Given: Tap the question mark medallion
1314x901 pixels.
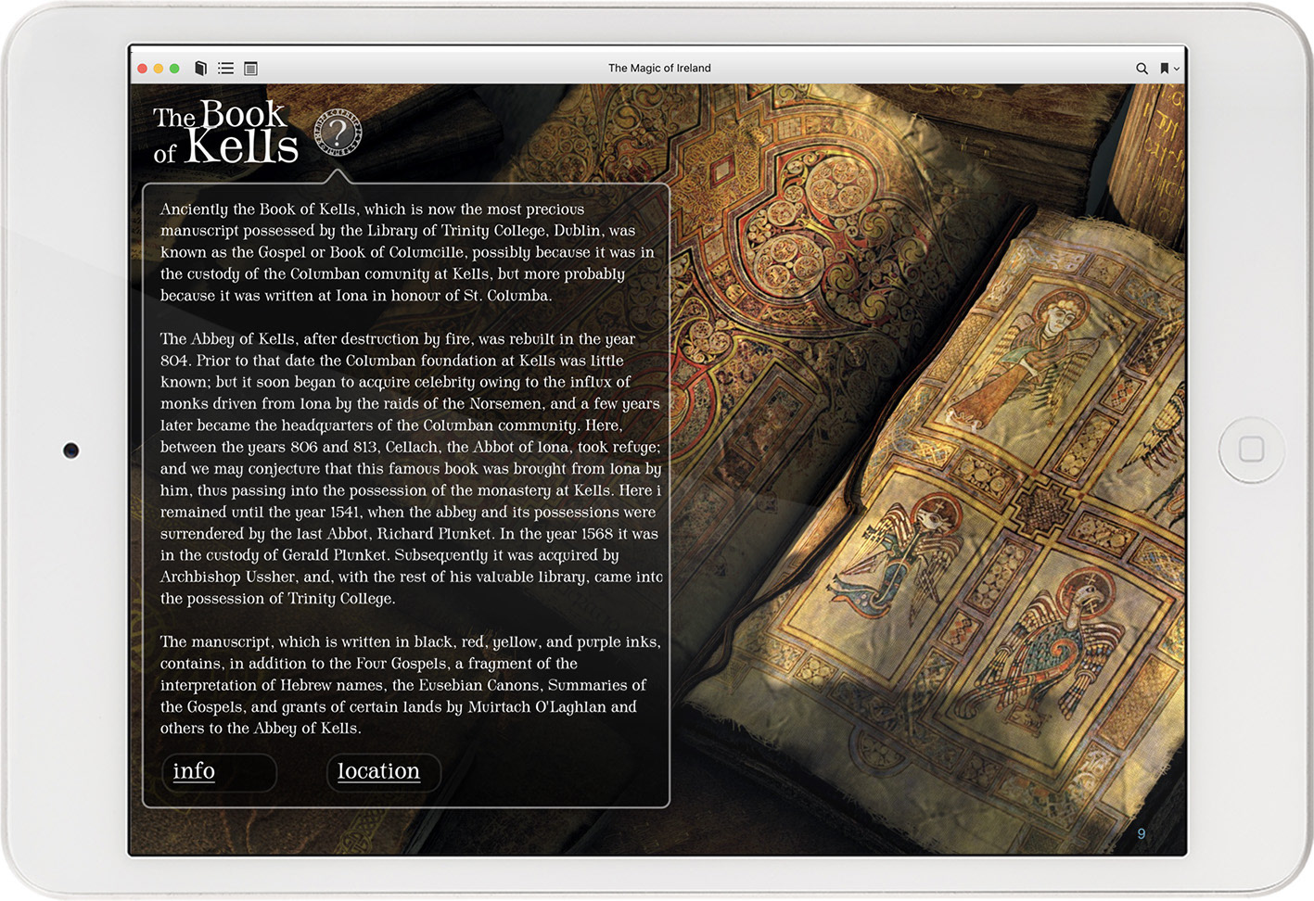Looking at the screenshot, I should 338,133.
